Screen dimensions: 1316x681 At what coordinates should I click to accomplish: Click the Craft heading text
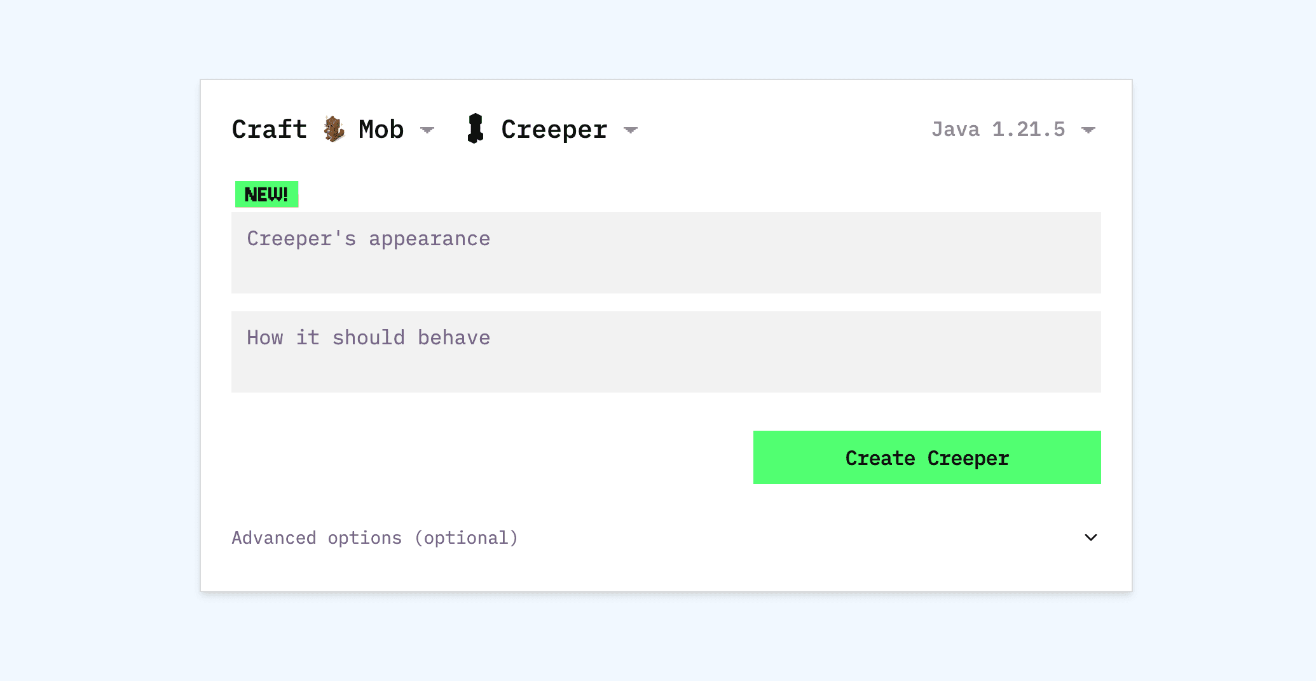(268, 129)
